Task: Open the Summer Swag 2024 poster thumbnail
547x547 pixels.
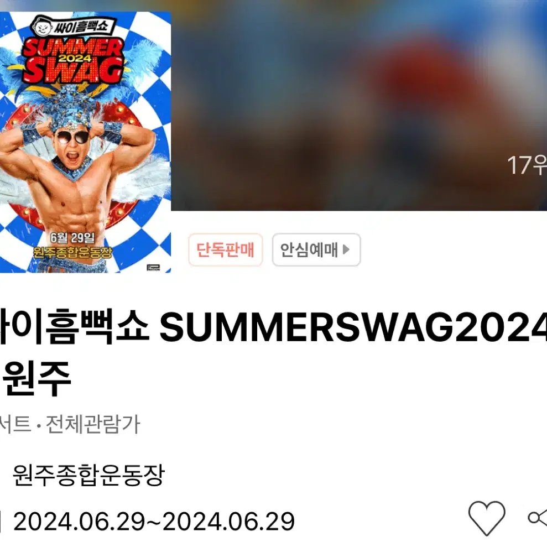Action: click(86, 142)
